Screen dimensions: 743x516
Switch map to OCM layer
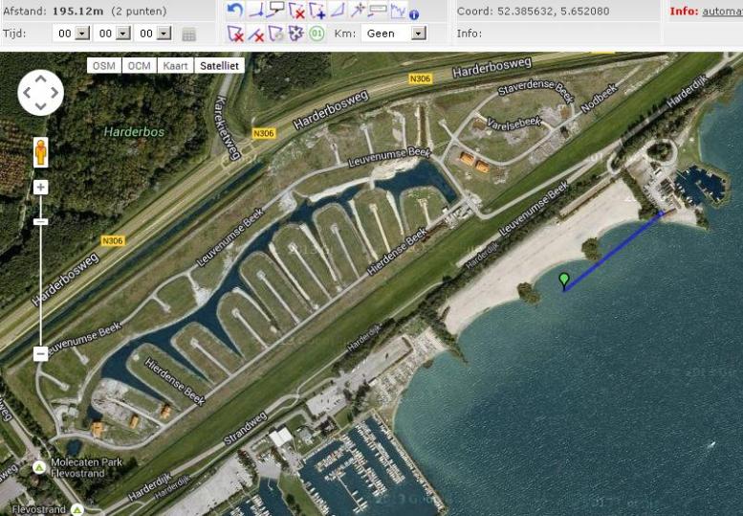tap(140, 65)
